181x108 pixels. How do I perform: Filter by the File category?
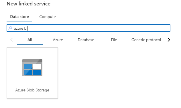click(114, 40)
